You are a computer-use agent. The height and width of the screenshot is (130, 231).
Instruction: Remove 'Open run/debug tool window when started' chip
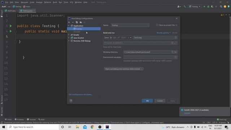pos(142,69)
